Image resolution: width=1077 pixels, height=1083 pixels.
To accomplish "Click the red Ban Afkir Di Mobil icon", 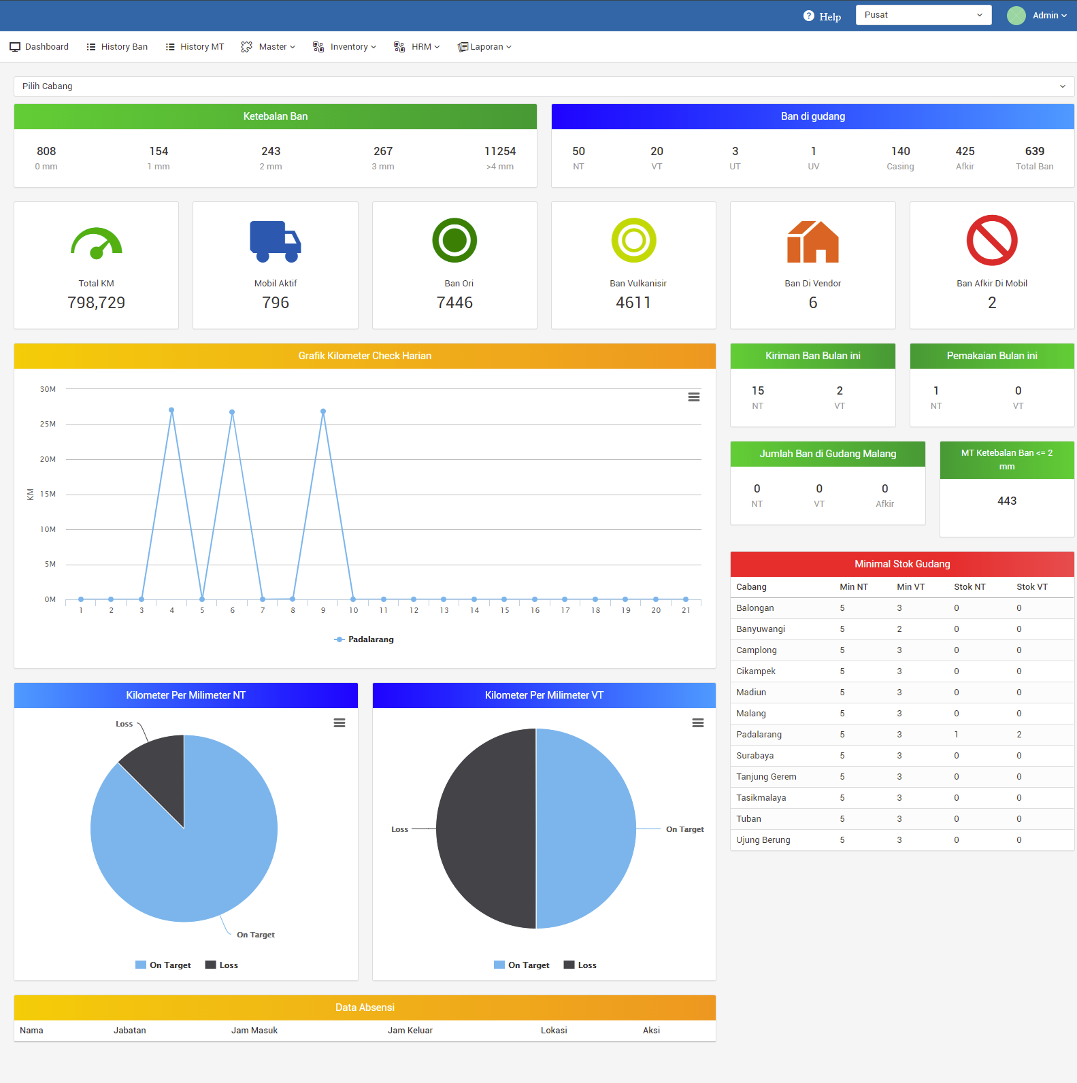I will click(991, 240).
